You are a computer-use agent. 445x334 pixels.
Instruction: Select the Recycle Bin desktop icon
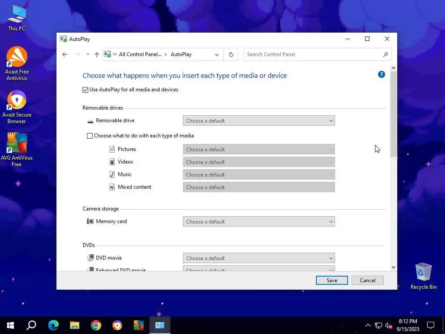pos(423,276)
